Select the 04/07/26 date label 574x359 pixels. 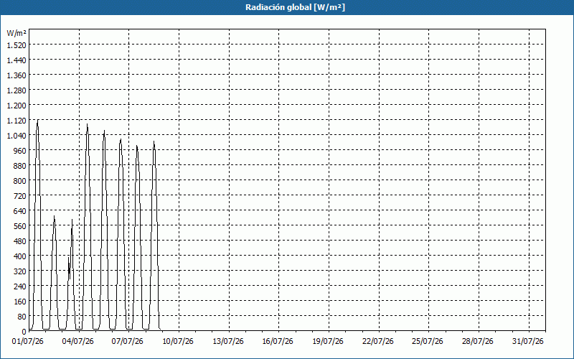[x=77, y=342]
